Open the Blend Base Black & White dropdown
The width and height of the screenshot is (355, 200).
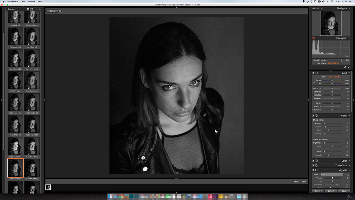pos(334,63)
